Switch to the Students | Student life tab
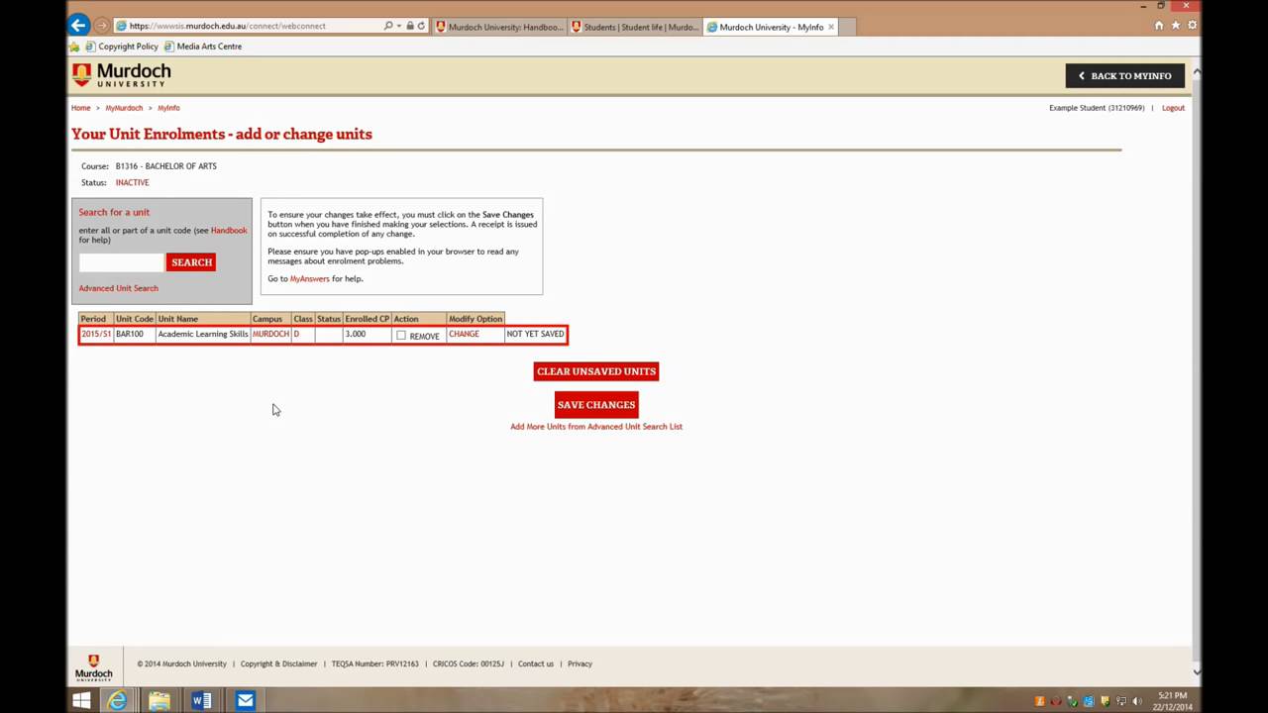 tap(635, 27)
